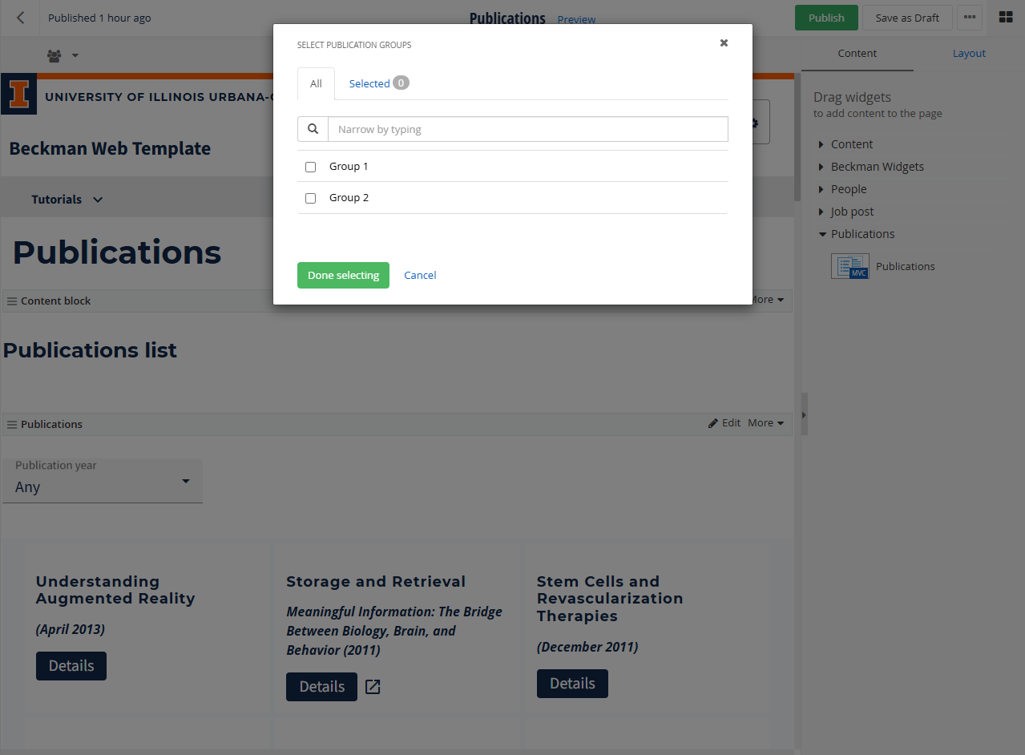Open the apps grid icon top right
Viewport: 1025px width, 755px height.
pyautogui.click(x=1006, y=17)
